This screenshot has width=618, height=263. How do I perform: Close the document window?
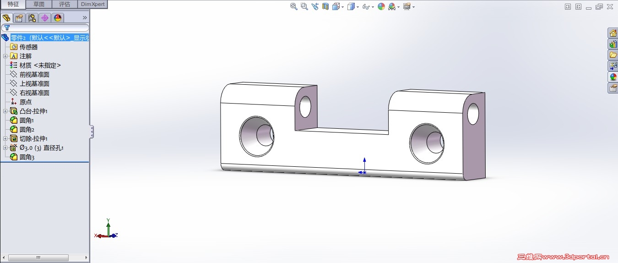[x=609, y=7]
